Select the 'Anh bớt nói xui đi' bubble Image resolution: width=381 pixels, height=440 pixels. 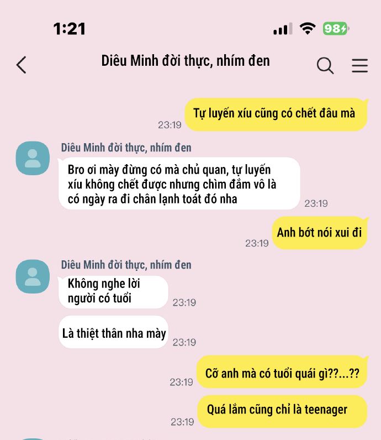coord(320,233)
